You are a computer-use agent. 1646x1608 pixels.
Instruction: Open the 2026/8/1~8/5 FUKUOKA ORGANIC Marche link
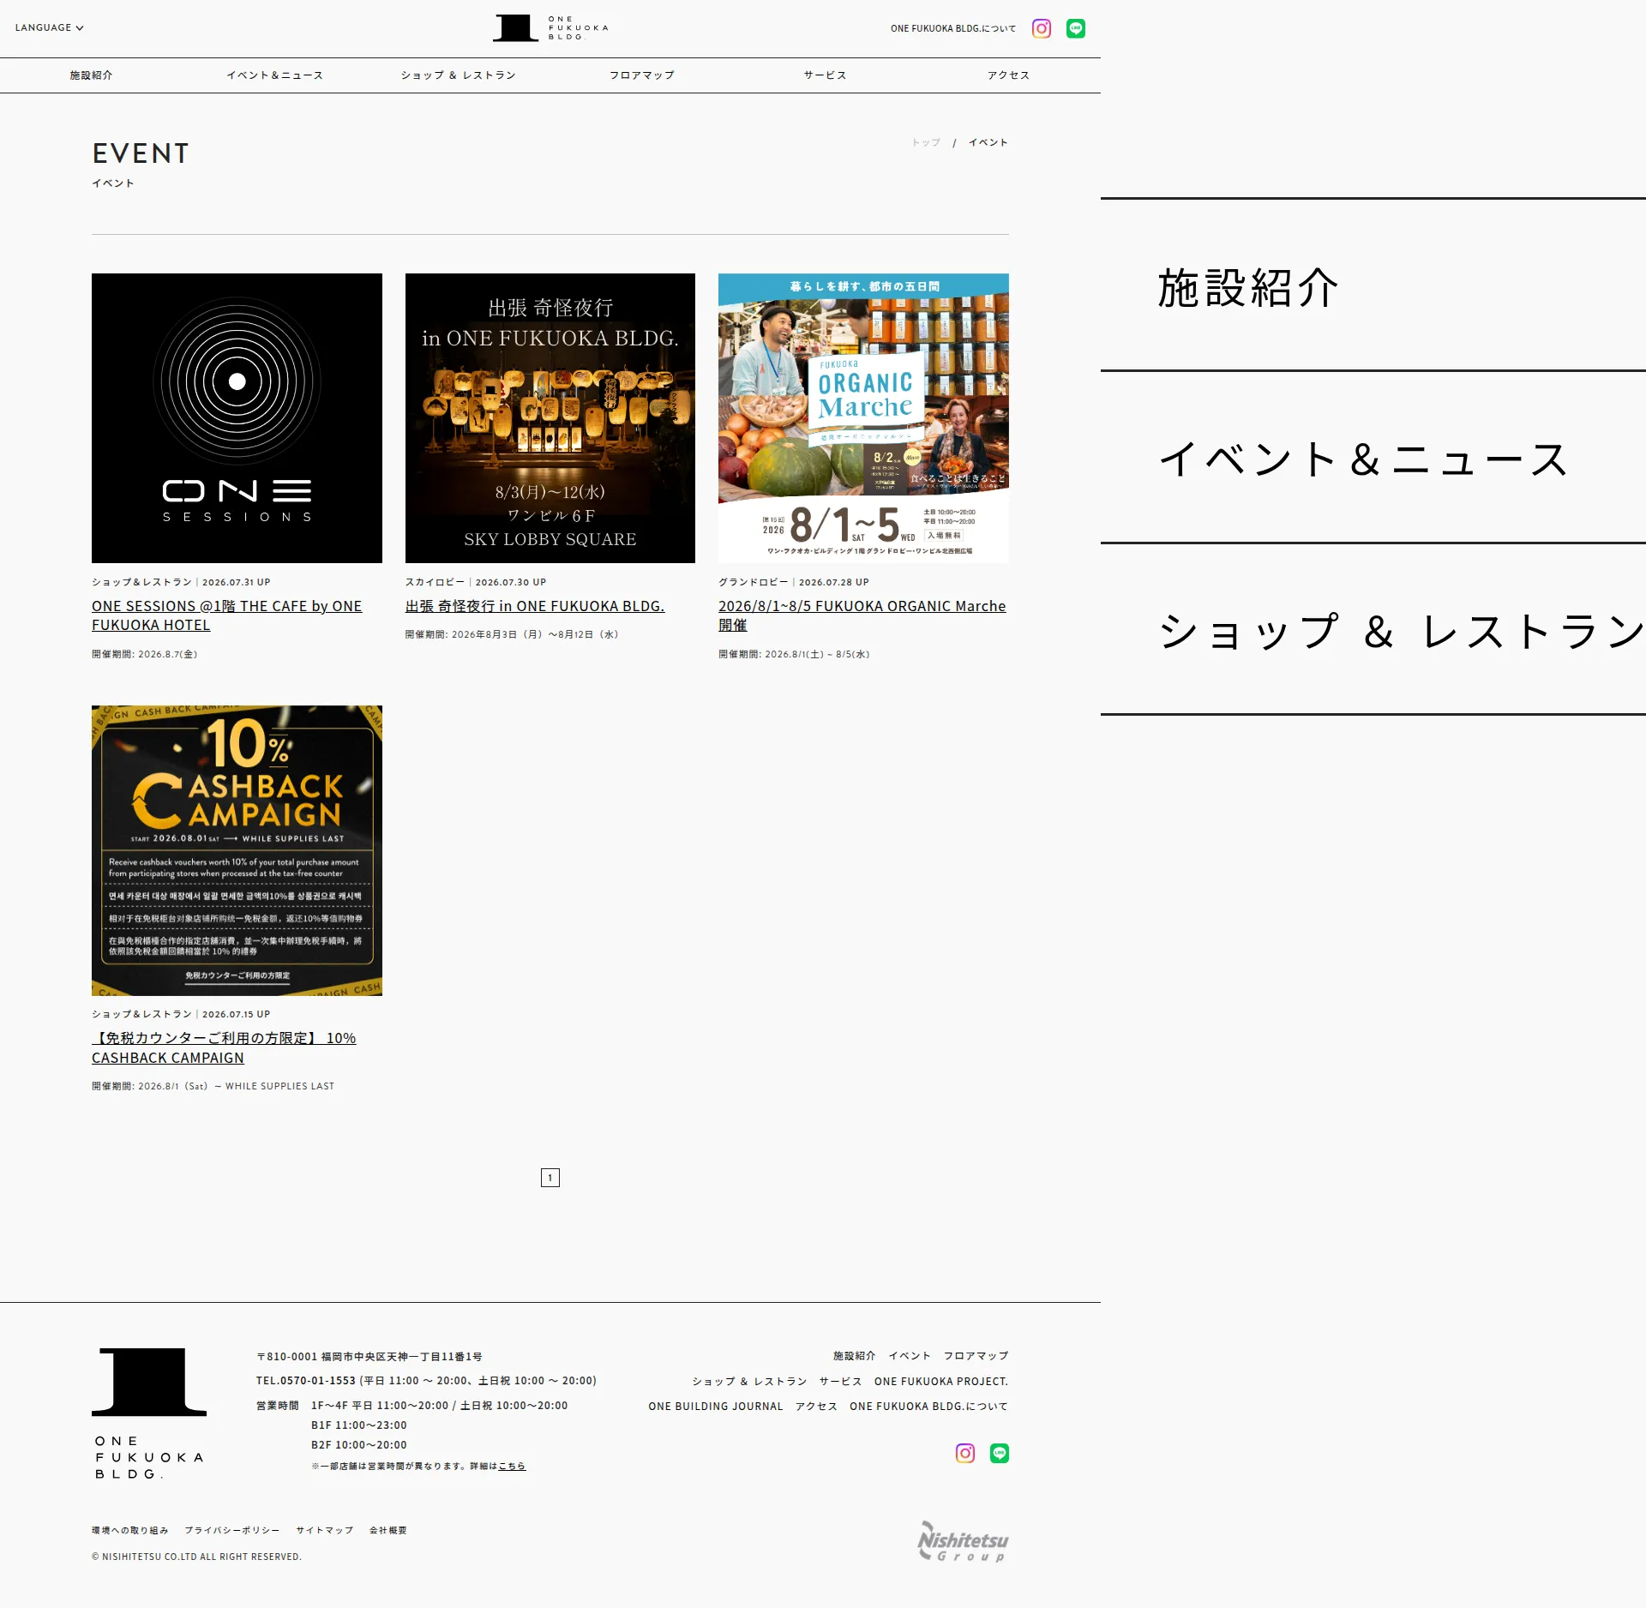pos(862,615)
